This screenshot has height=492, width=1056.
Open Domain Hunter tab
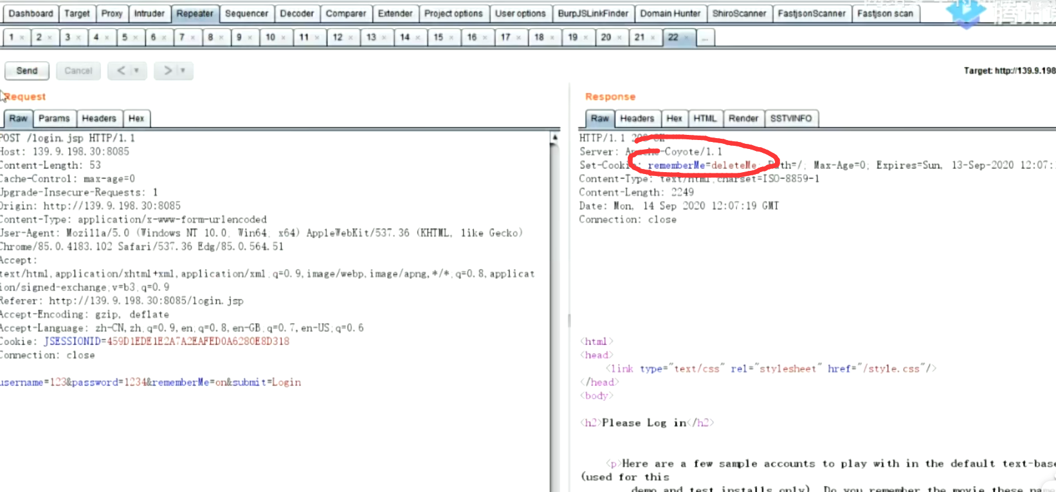pos(670,13)
